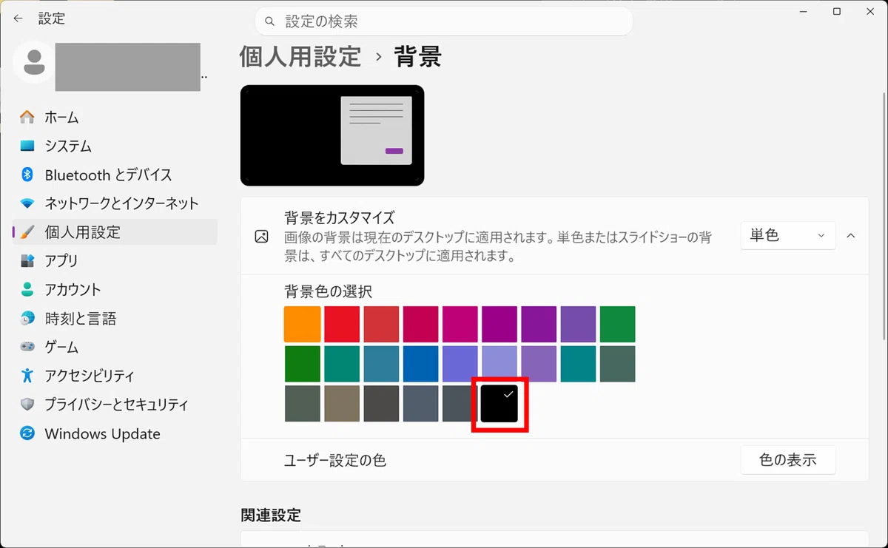Collapse the 背景をカスタマイズ section chevron
Image resolution: width=888 pixels, height=548 pixels.
[851, 235]
